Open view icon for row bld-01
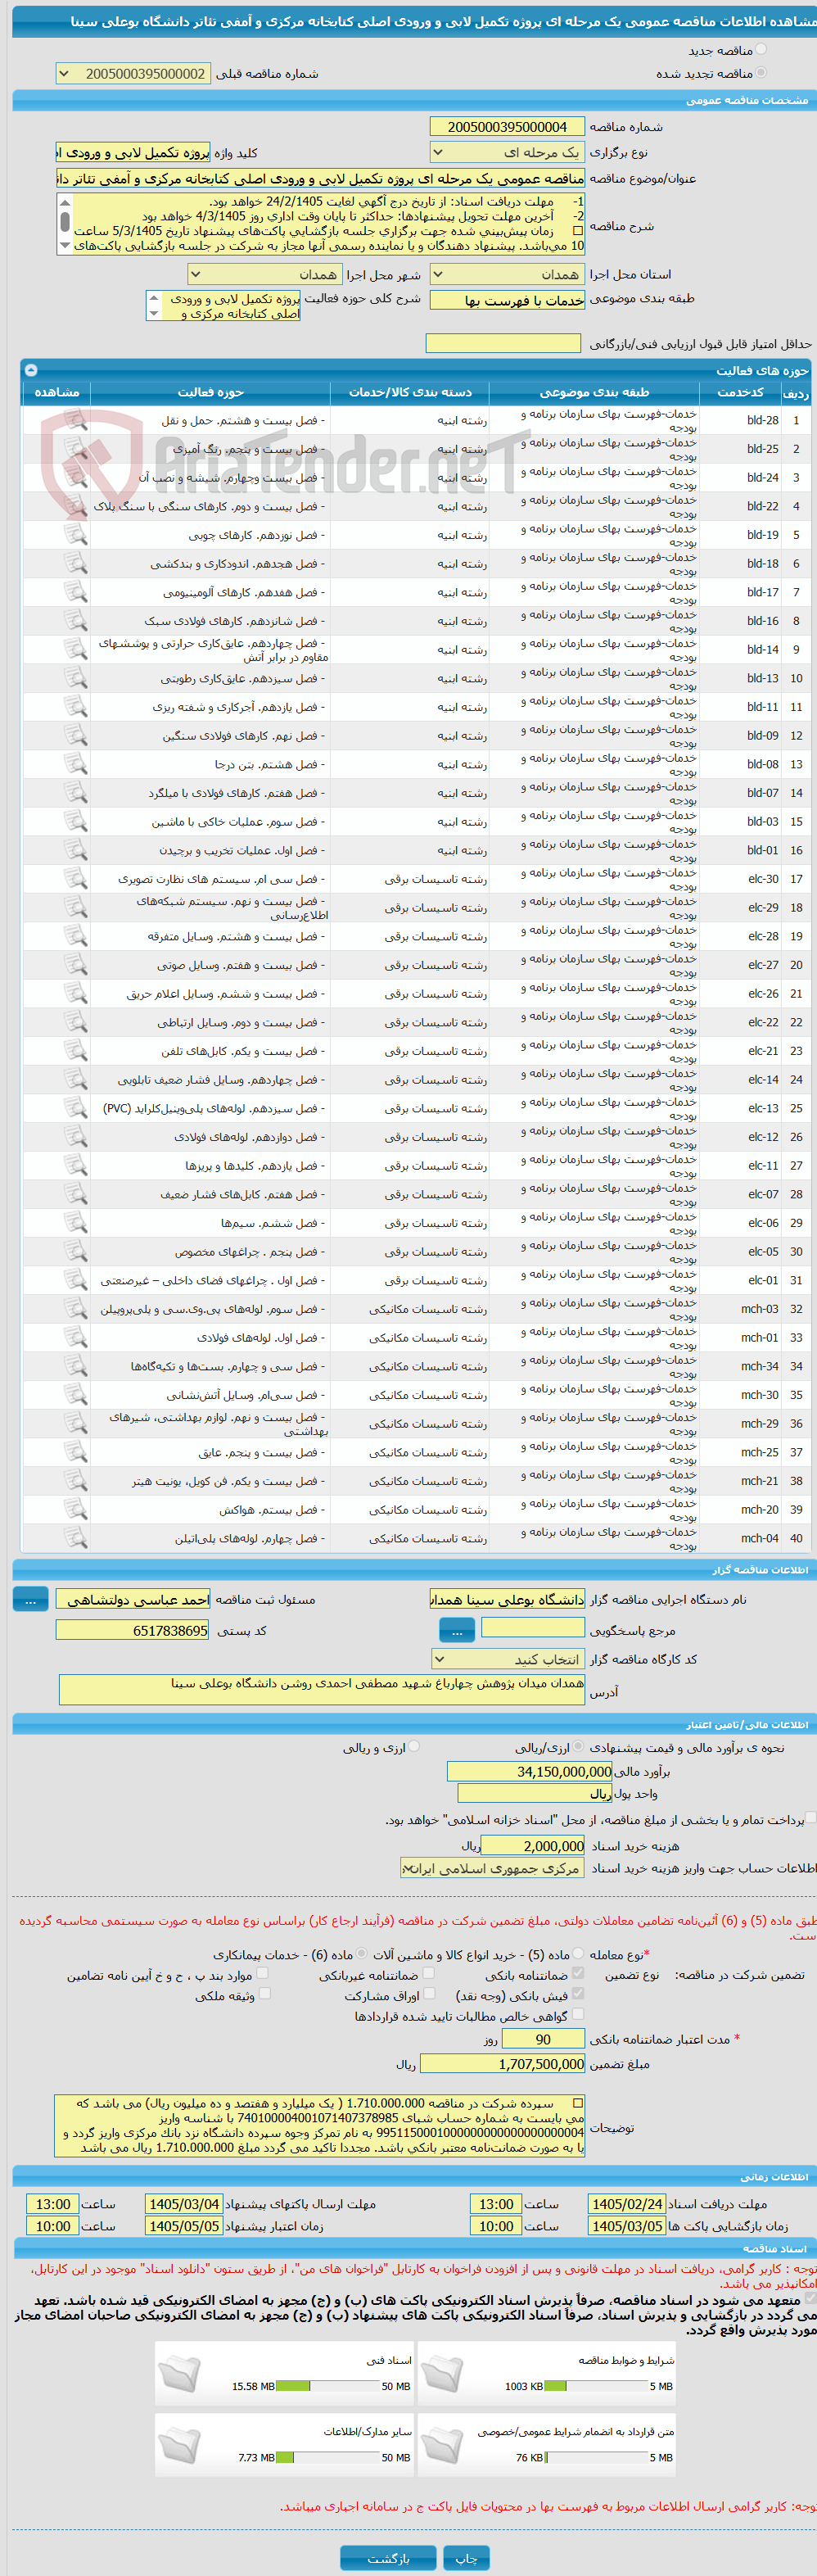Viewport: 817px width, 2576px height. pos(75,850)
